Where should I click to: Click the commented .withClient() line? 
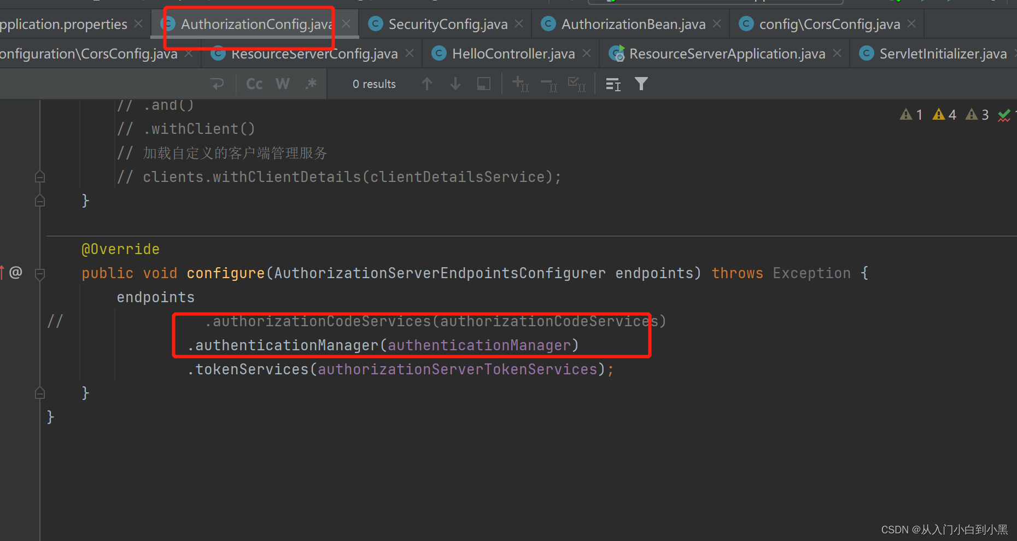click(186, 129)
